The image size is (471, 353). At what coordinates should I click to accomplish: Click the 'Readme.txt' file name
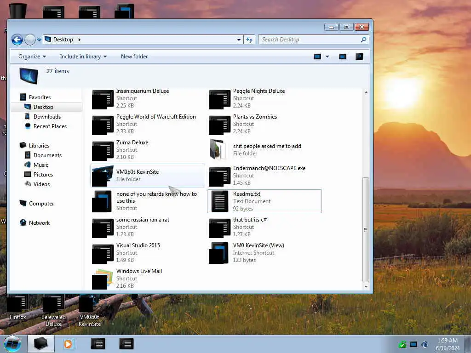(247, 194)
